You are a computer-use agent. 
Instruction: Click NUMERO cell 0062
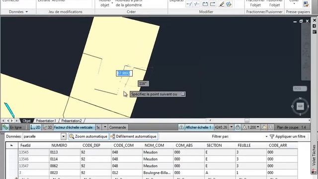pyautogui.click(x=65, y=166)
